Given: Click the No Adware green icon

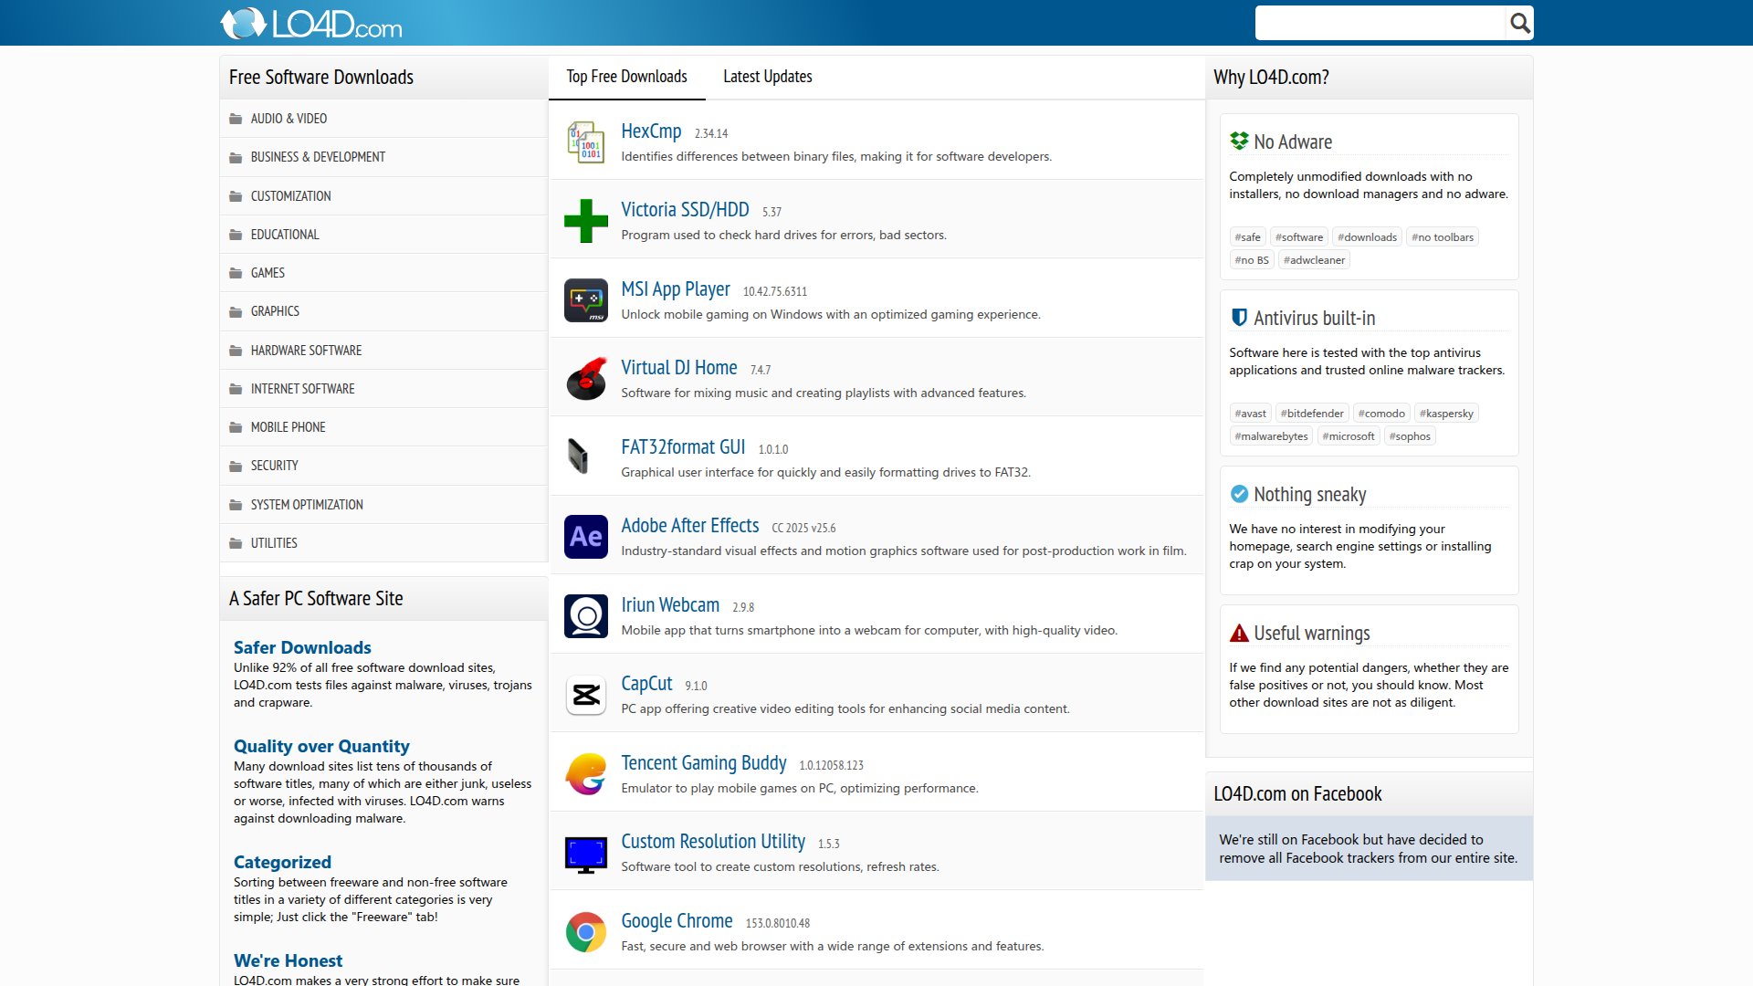Looking at the screenshot, I should pos(1239,141).
